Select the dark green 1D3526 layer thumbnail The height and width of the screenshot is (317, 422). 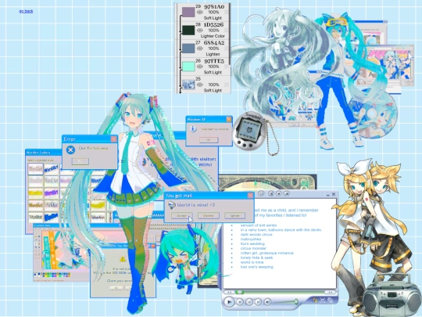click(x=188, y=31)
